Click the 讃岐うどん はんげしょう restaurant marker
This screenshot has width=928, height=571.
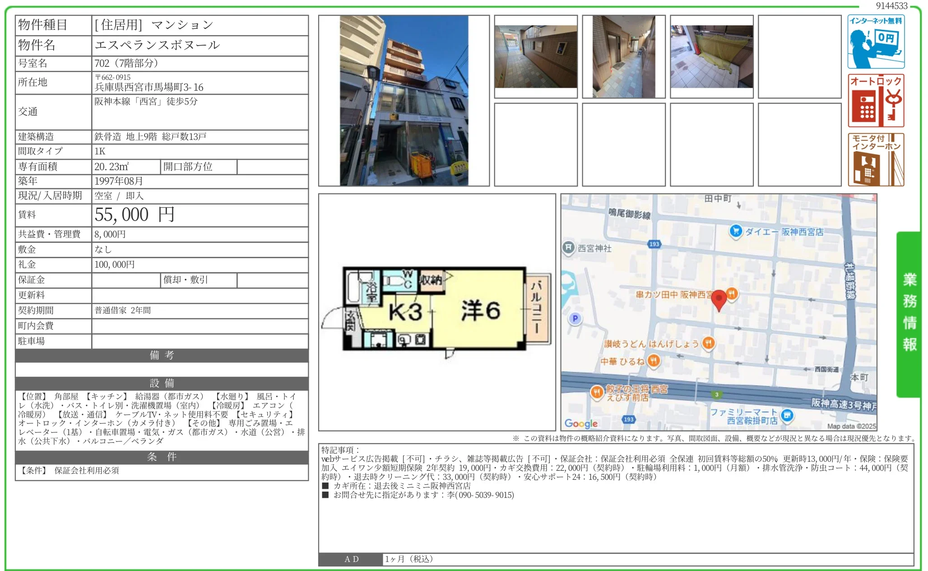[708, 344]
